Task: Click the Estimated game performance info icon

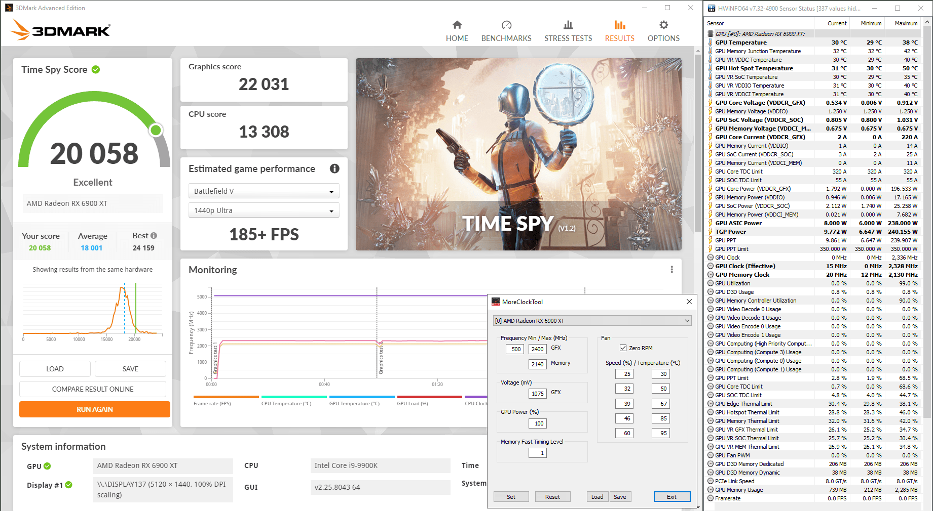Action: pyautogui.click(x=334, y=168)
